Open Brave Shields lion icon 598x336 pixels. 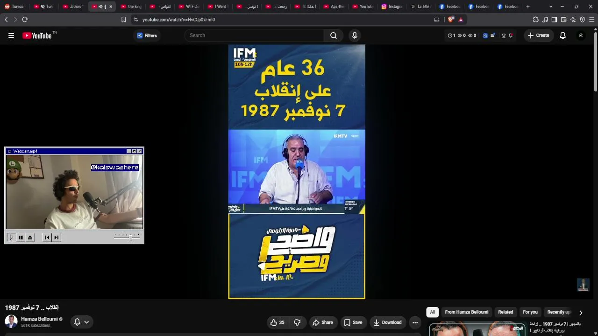click(450, 20)
